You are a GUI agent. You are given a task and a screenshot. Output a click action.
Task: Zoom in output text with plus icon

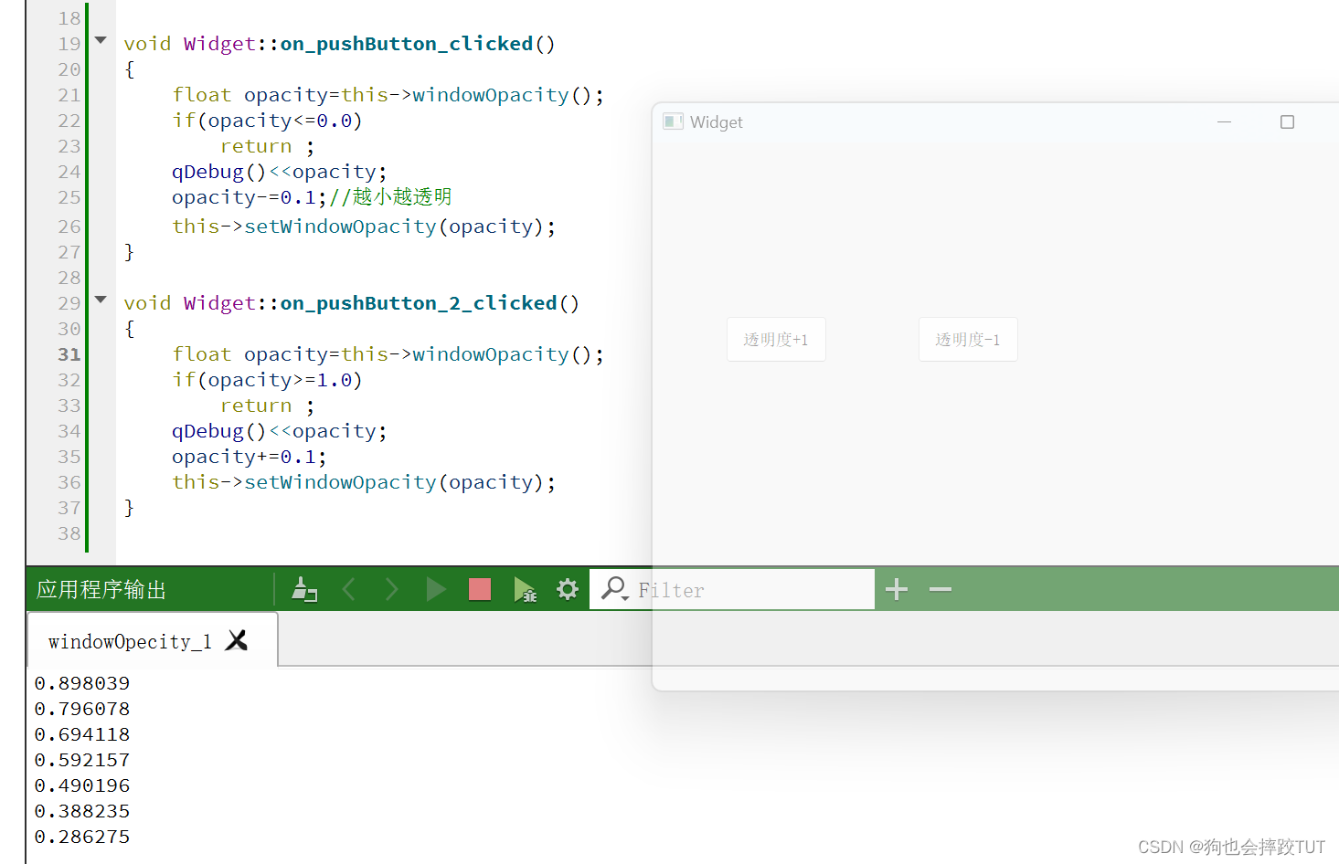tap(897, 590)
